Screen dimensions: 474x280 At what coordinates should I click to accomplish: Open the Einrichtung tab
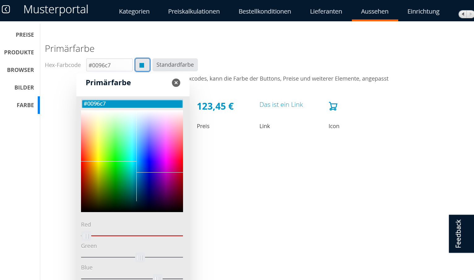423,11
